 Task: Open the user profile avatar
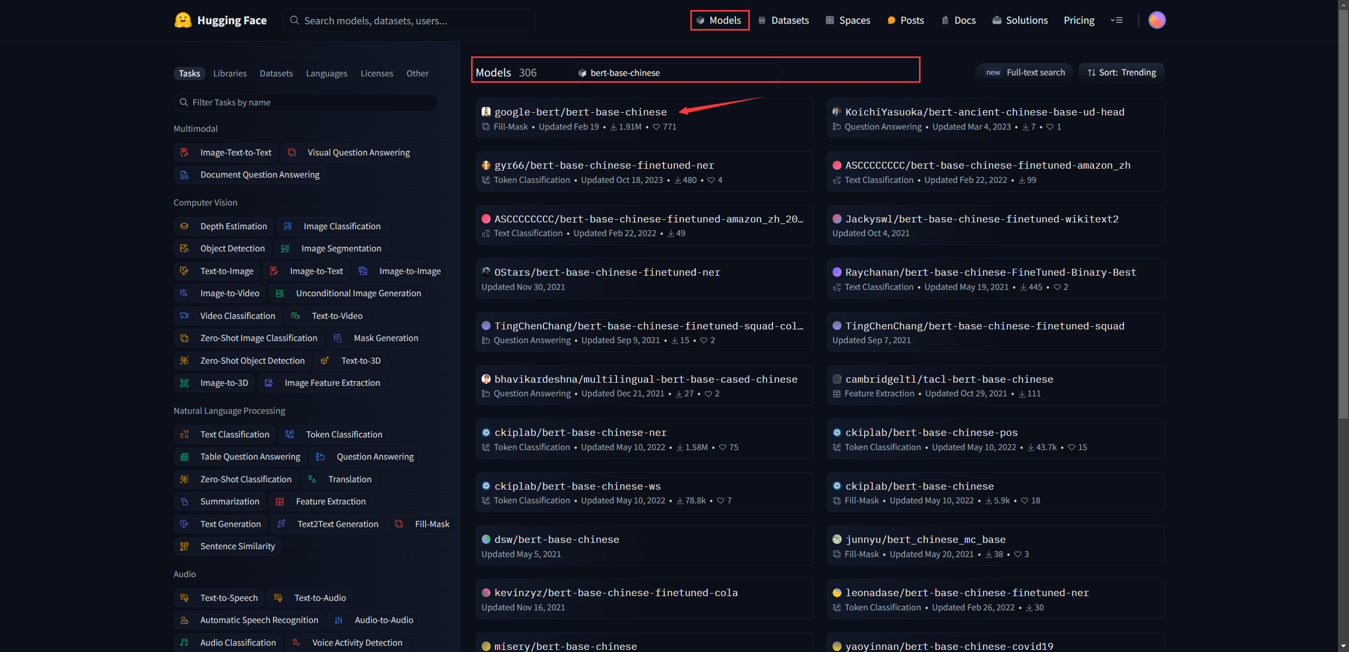pyautogui.click(x=1157, y=20)
